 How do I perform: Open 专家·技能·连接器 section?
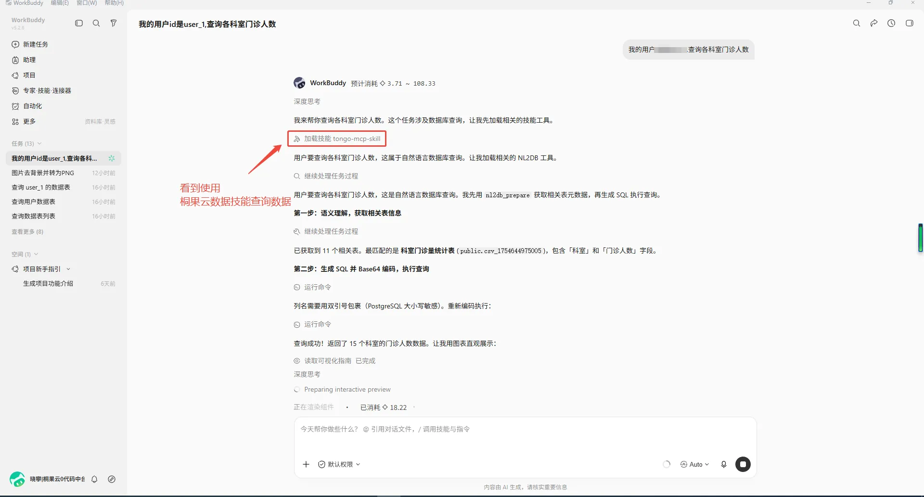[x=41, y=90]
